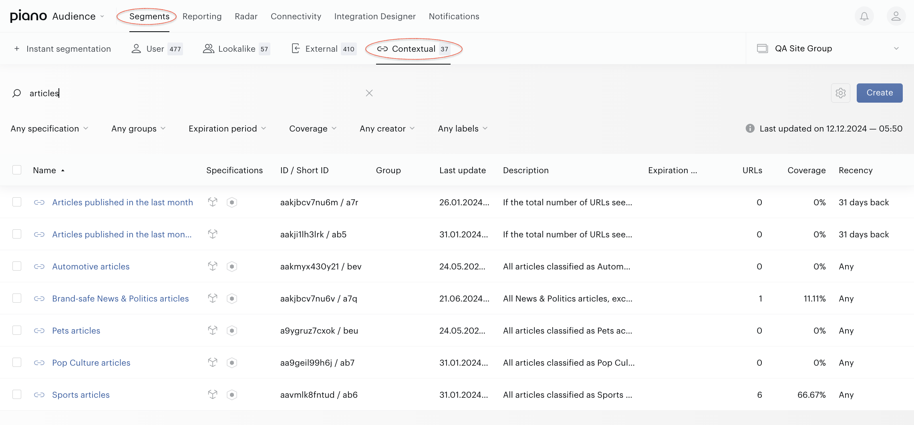Check the Automotive articles row checkbox
914x425 pixels.
pos(17,266)
